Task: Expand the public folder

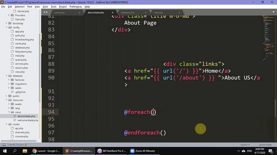Action: (6, 96)
